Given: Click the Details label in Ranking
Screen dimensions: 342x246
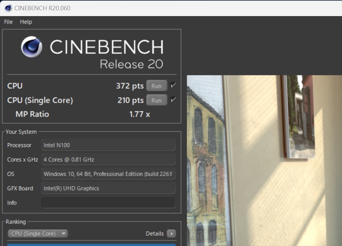Looking at the screenshot, I should coord(155,234).
